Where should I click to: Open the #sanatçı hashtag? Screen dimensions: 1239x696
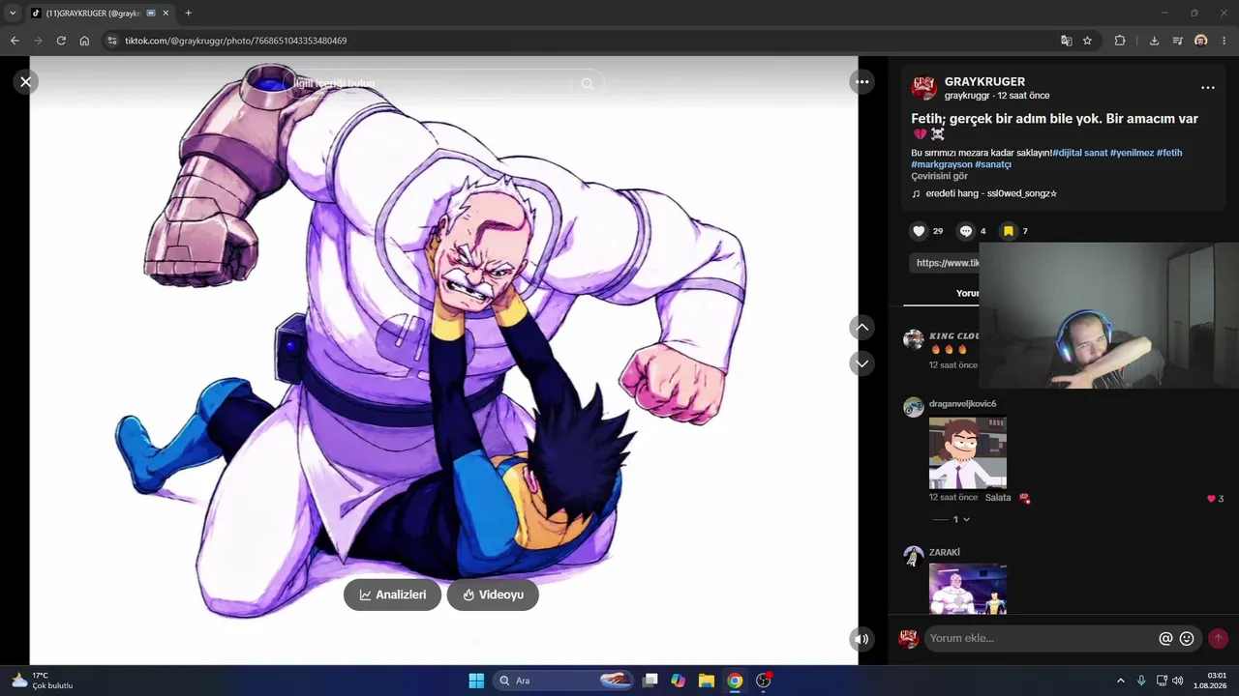point(993,164)
